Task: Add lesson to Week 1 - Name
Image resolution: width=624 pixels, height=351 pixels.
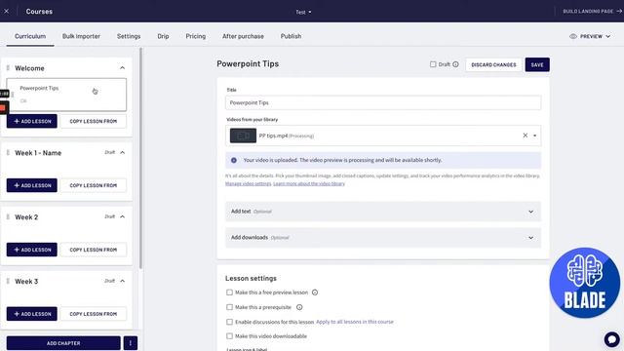Action: [x=32, y=185]
